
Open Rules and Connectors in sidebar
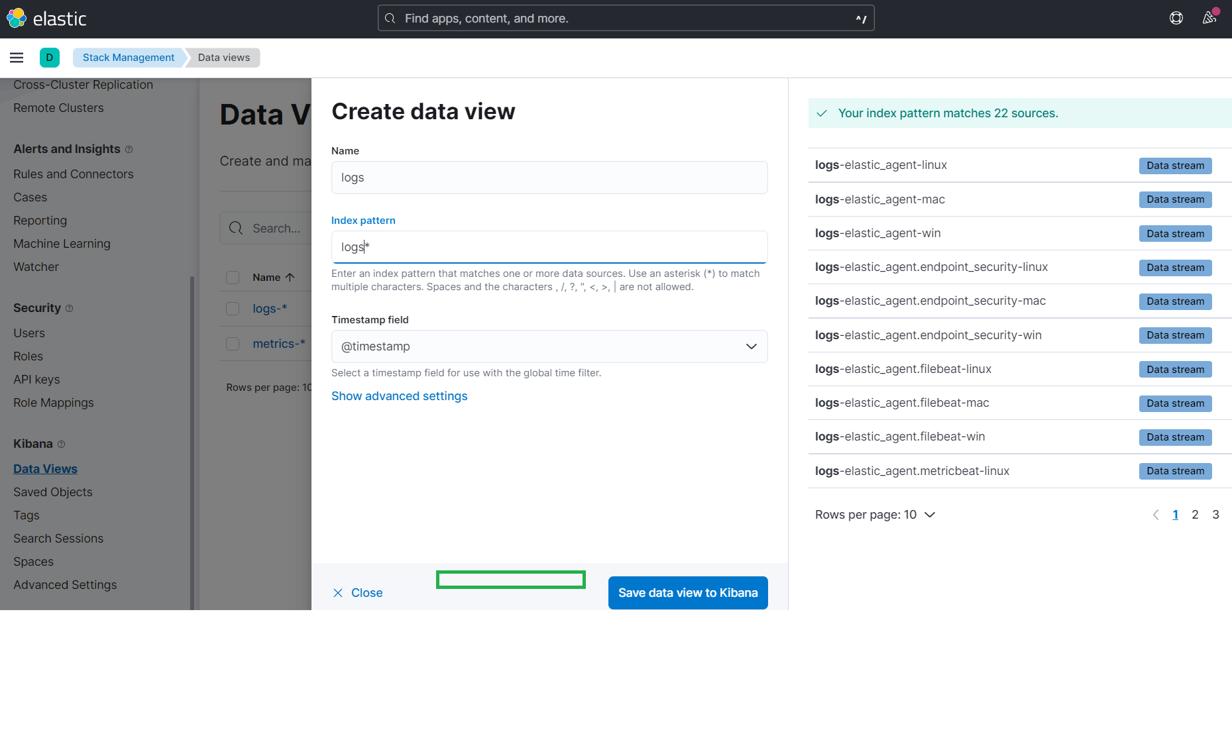[x=74, y=174]
